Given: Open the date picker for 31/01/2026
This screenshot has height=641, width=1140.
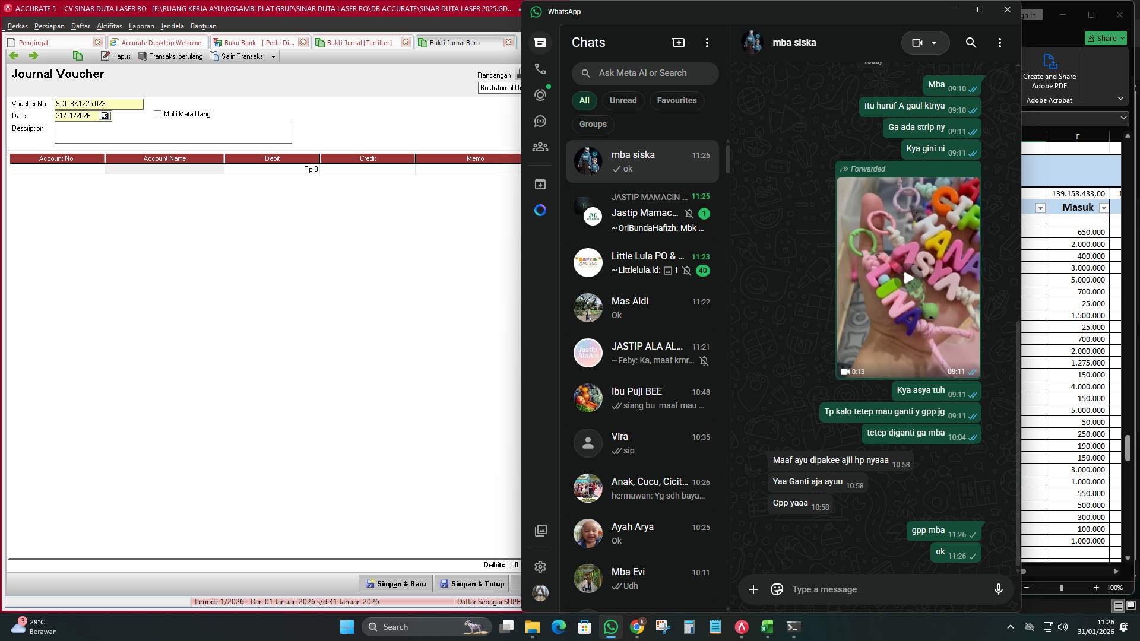Looking at the screenshot, I should pyautogui.click(x=105, y=116).
